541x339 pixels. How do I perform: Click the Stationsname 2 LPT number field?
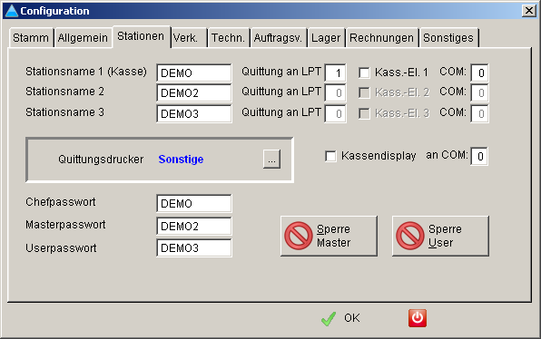[335, 93]
